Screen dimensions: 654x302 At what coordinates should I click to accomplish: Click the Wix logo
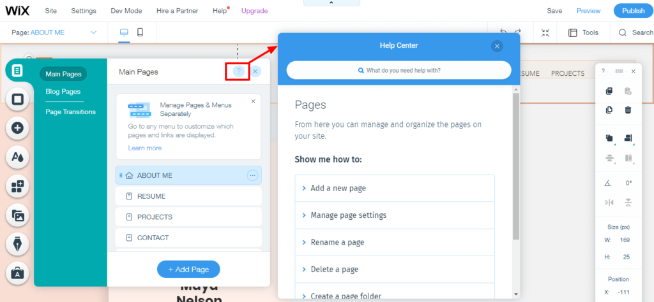pyautogui.click(x=17, y=11)
